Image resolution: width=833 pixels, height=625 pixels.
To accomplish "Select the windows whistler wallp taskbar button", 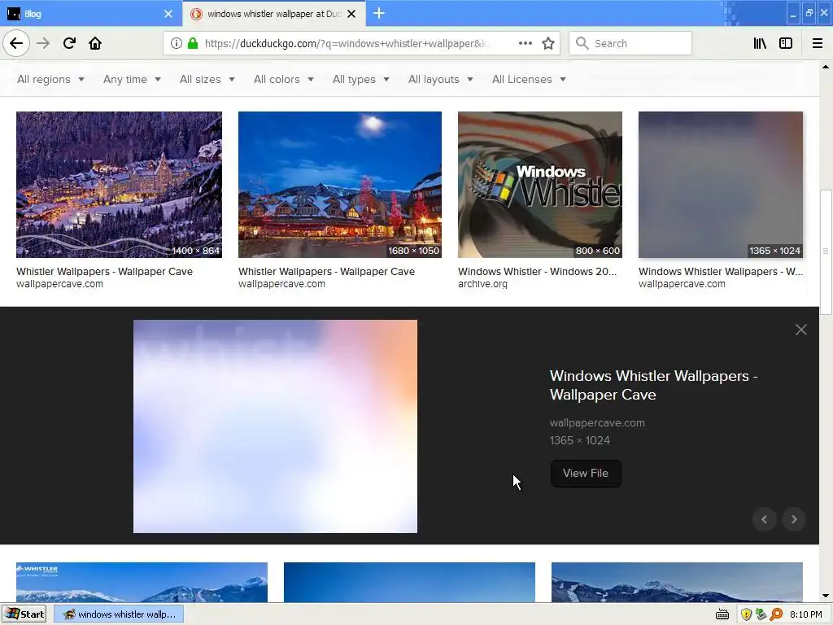I will pyautogui.click(x=119, y=614).
